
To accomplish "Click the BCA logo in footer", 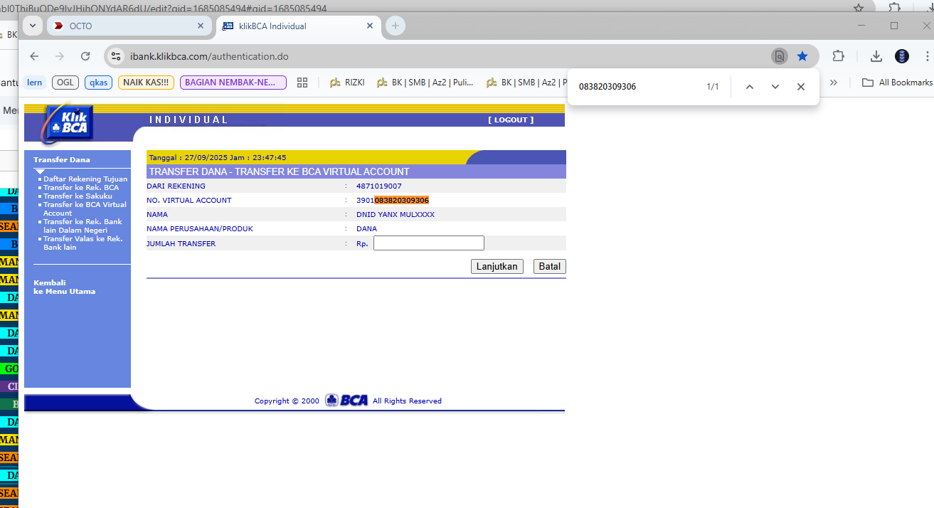I will coord(346,401).
